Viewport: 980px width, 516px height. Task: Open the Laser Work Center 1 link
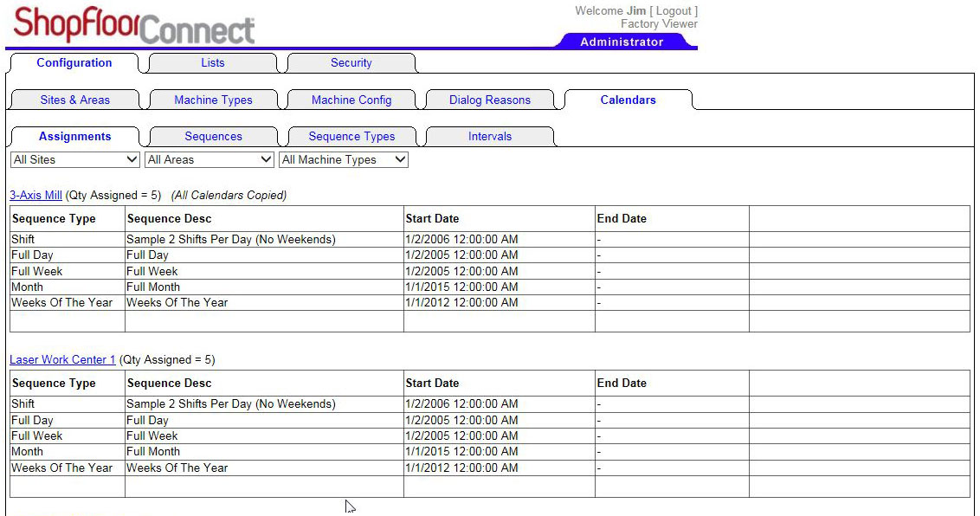pos(62,360)
